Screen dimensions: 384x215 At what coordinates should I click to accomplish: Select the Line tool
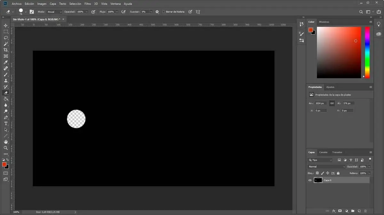click(x=5, y=135)
